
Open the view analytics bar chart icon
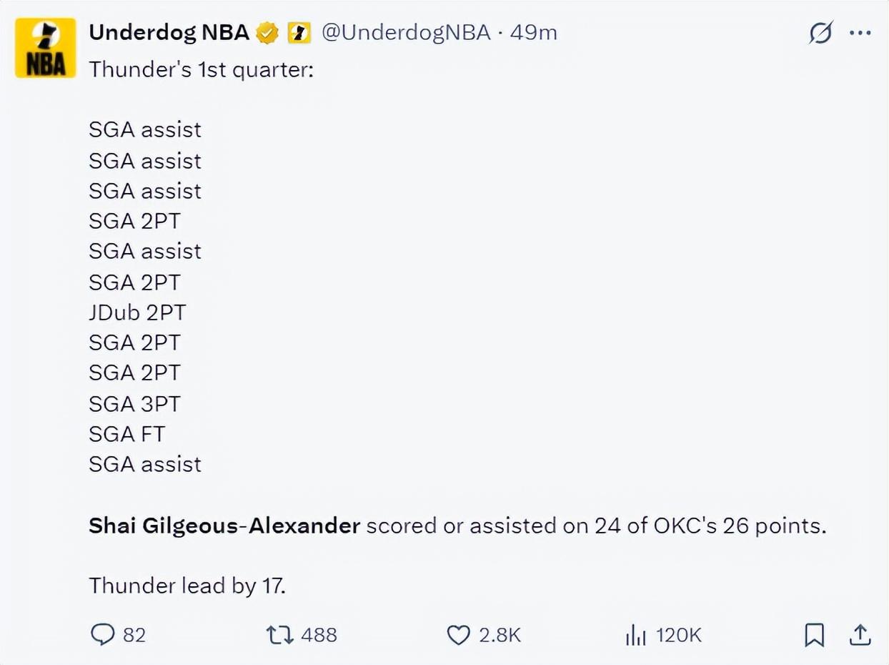point(635,634)
